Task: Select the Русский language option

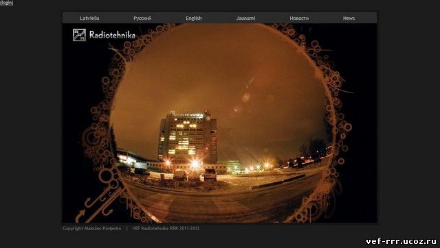Action: 142,18
